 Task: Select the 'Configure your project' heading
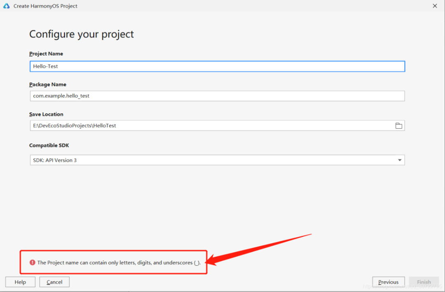tap(82, 34)
